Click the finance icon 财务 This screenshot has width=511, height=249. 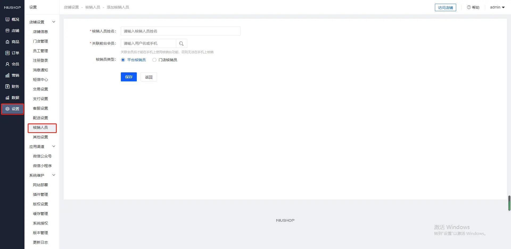point(7,86)
